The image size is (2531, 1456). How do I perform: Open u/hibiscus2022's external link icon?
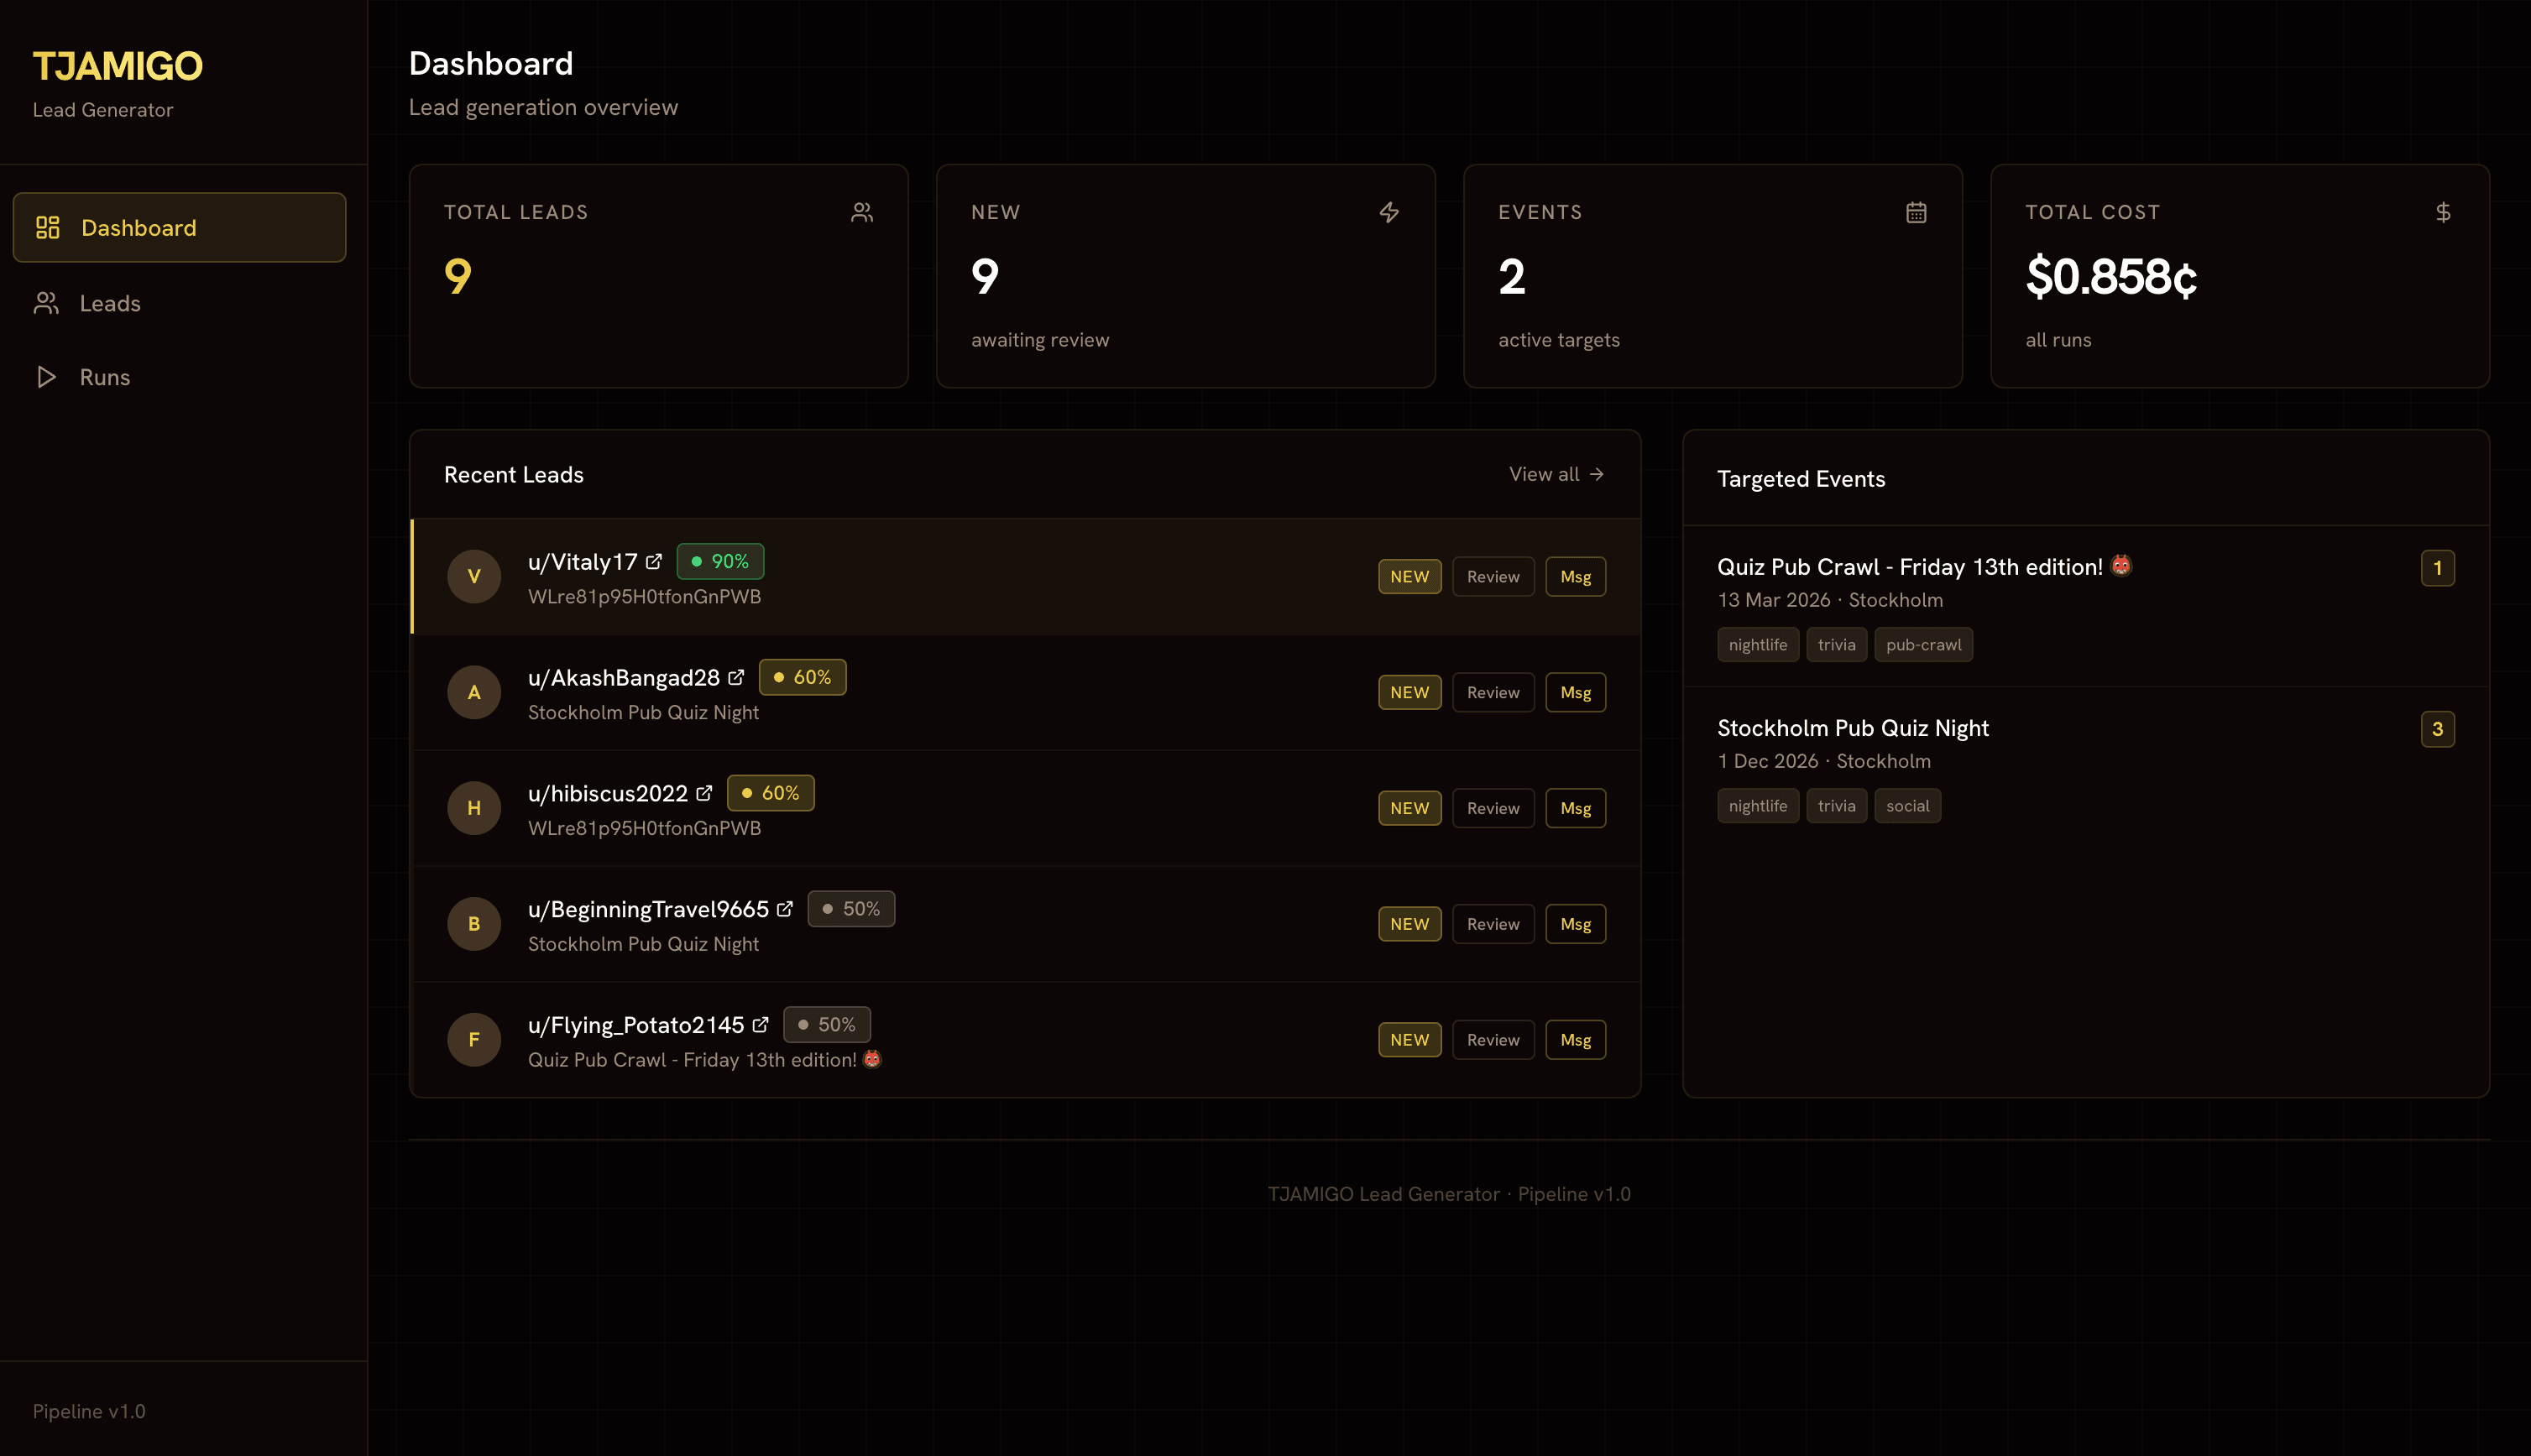point(706,791)
